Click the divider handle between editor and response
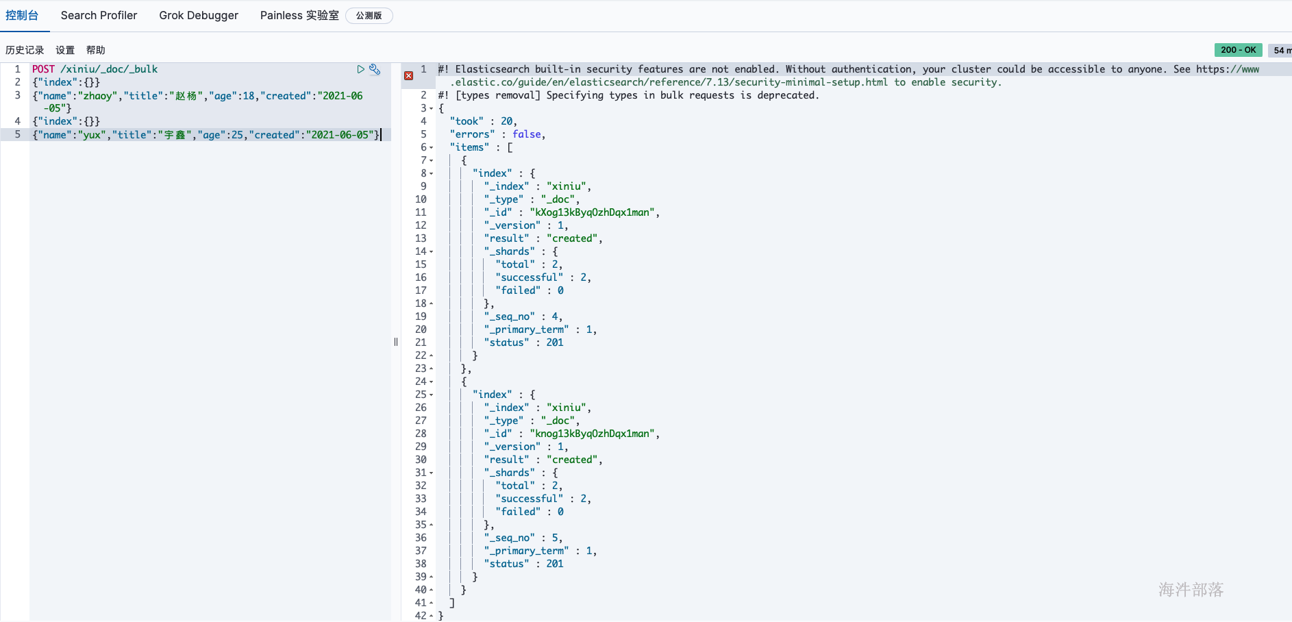This screenshot has width=1292, height=622. tap(396, 342)
